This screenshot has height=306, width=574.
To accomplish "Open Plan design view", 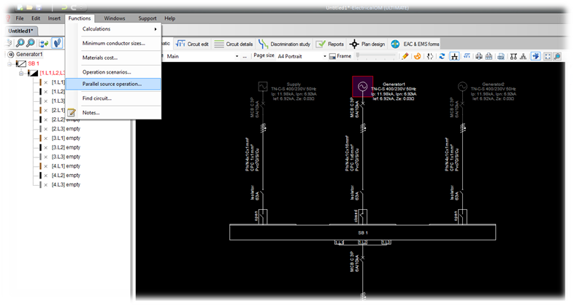I will pos(367,44).
